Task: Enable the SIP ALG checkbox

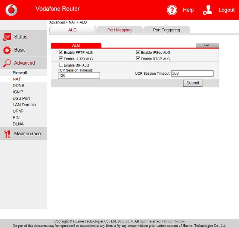Action: [61, 65]
